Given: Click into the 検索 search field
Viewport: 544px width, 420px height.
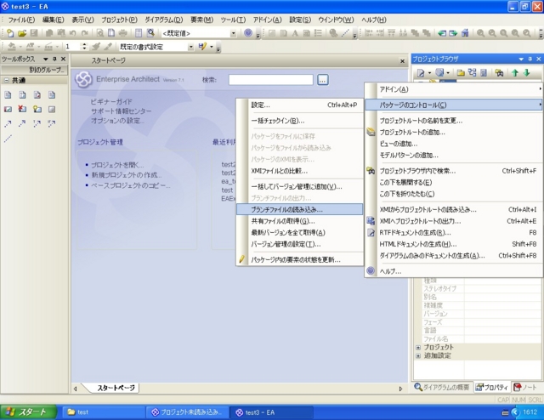Looking at the screenshot, I should click(270, 80).
